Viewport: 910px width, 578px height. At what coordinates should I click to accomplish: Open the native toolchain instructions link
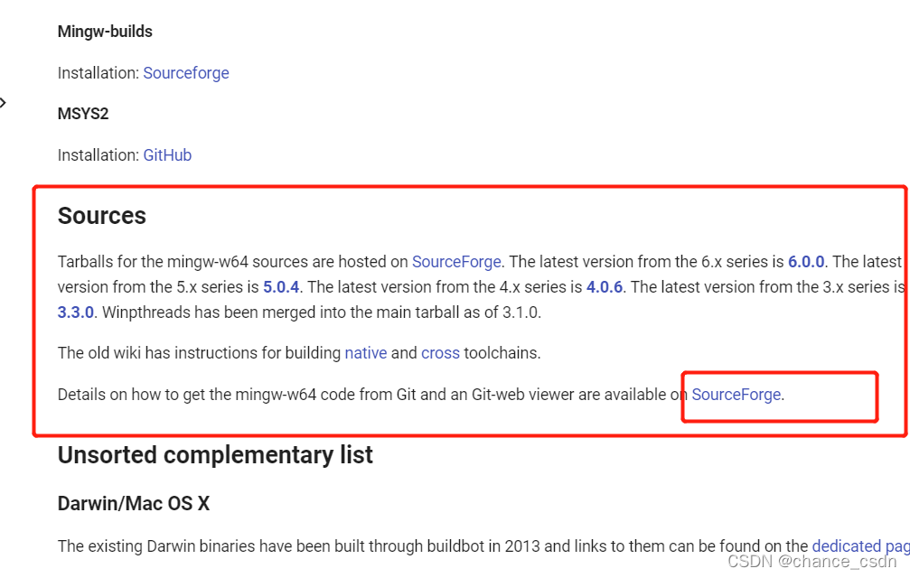pos(366,353)
